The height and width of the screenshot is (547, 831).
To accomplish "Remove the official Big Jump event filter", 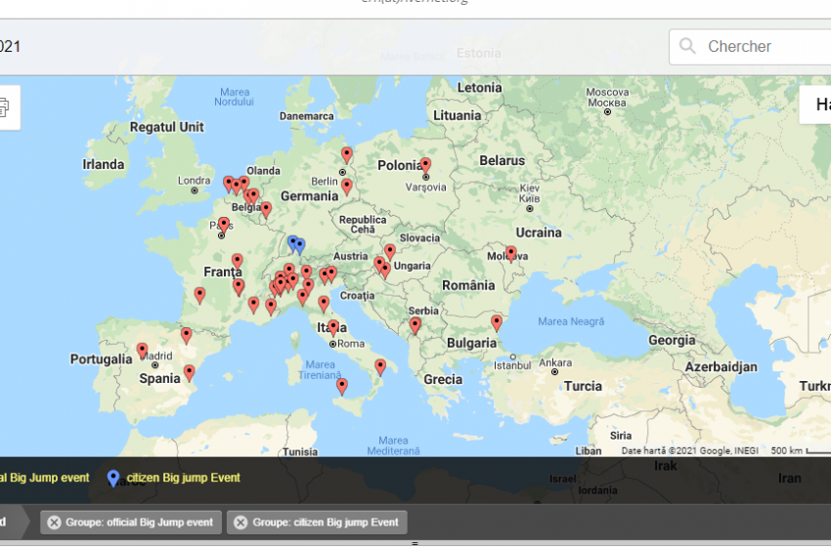I will click(x=54, y=523).
